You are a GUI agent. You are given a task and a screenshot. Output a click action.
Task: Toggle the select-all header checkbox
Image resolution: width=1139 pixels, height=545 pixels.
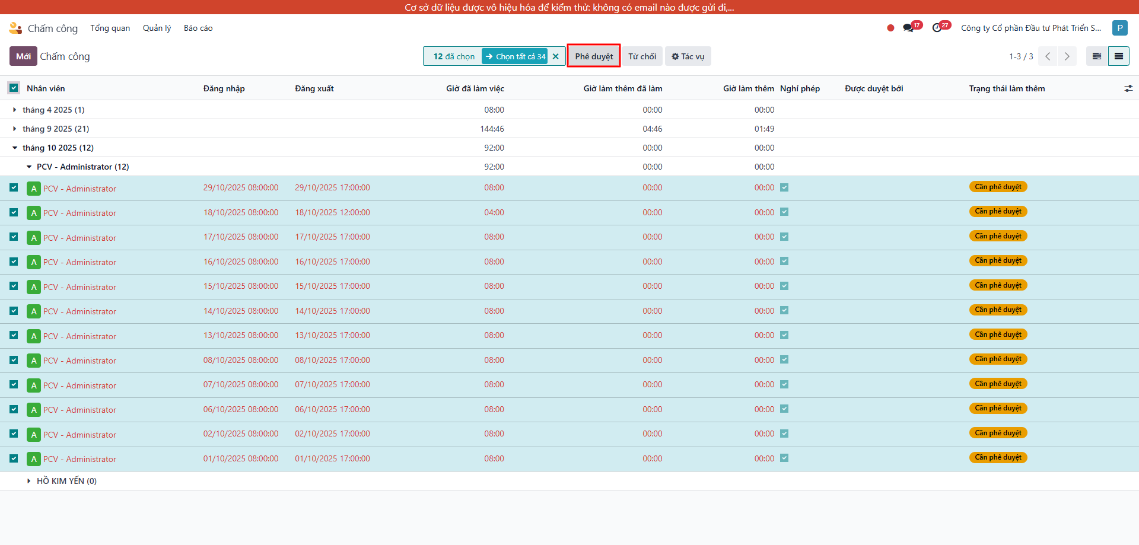(14, 88)
